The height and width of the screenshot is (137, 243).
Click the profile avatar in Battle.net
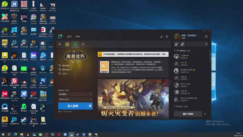[x=177, y=37]
